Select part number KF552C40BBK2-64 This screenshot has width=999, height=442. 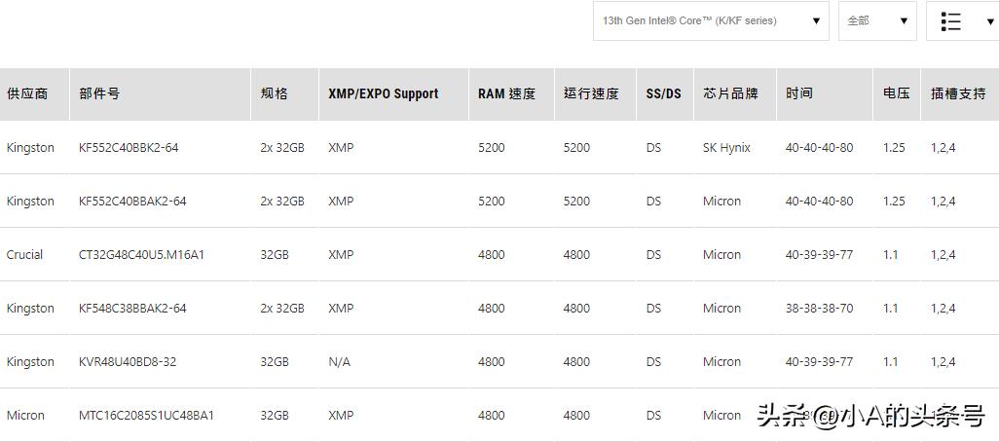click(129, 148)
